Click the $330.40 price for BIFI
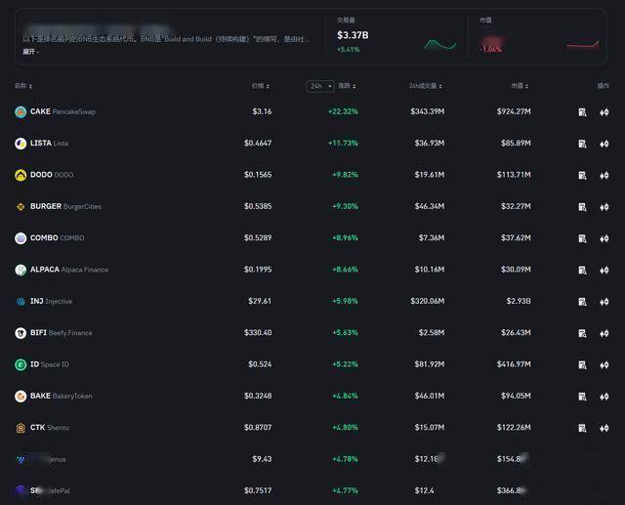Screen dimensions: 625x505 (258, 332)
